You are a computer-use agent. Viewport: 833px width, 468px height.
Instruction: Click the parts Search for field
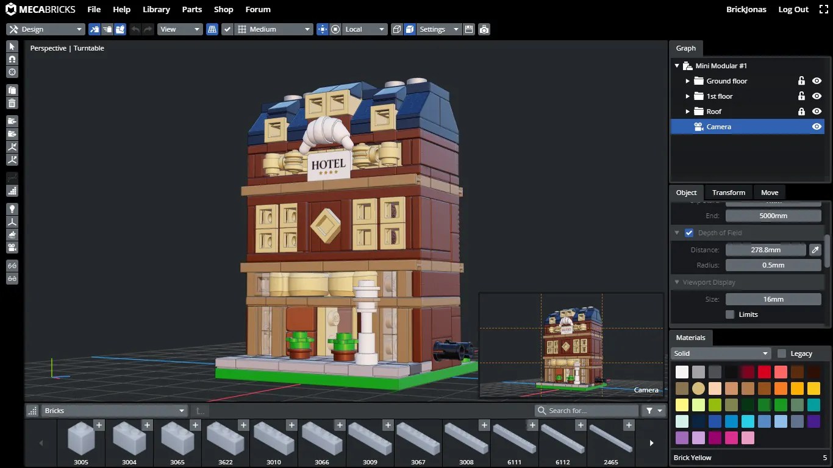click(x=587, y=411)
